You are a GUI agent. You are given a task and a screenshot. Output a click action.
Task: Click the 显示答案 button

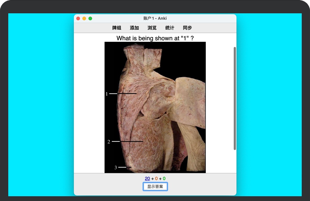click(x=155, y=187)
